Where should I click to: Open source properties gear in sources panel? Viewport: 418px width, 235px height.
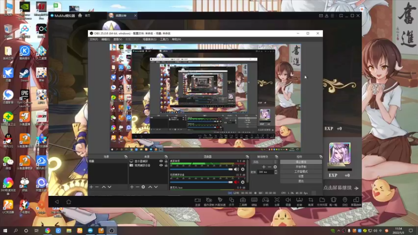[143, 187]
